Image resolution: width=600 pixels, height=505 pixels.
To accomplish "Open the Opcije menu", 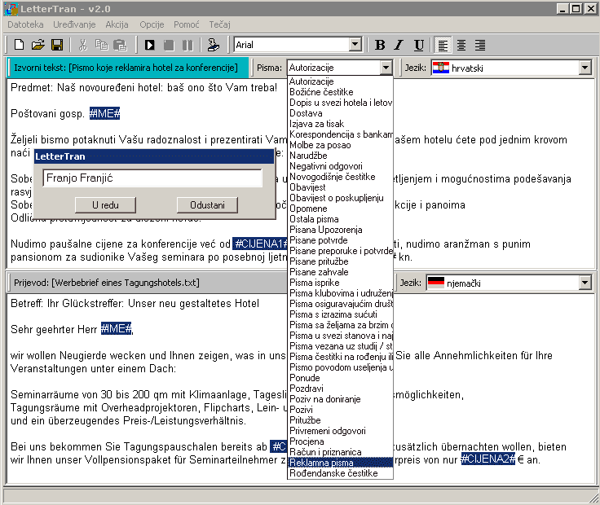I will click(152, 24).
